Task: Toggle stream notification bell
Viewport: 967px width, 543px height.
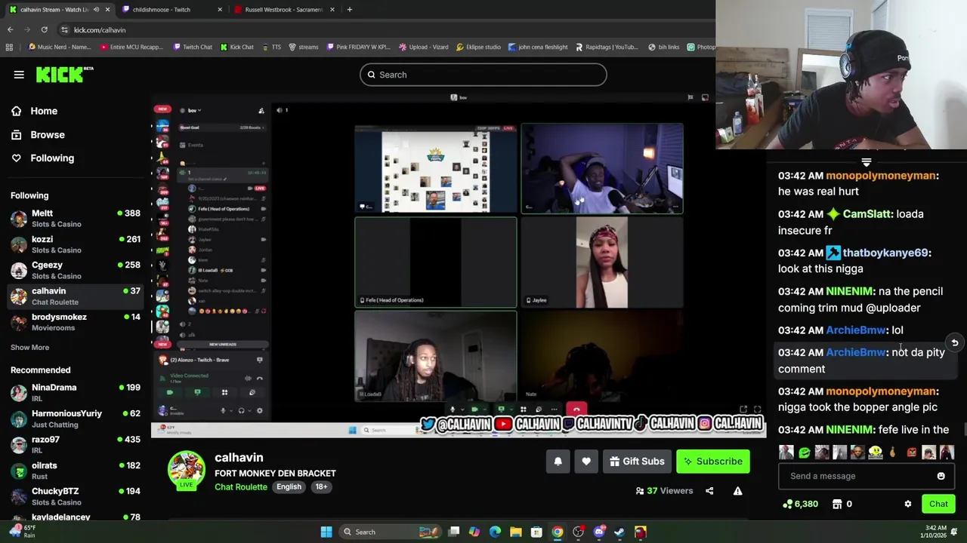Action: pos(558,462)
